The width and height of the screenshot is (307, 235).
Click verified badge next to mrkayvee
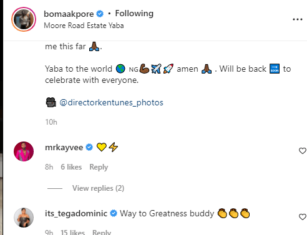89,147
